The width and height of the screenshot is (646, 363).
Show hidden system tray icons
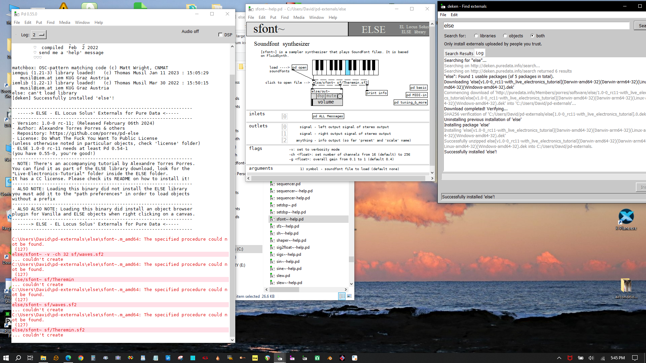559,358
